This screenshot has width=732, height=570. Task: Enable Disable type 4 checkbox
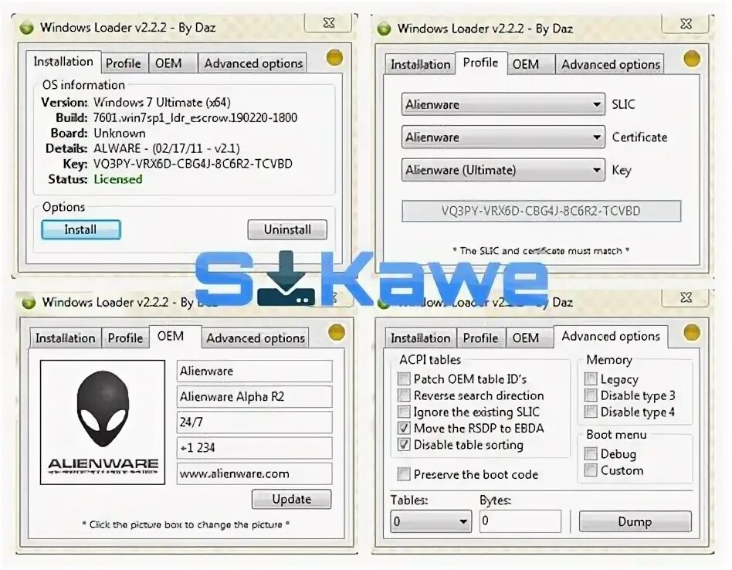(x=591, y=412)
